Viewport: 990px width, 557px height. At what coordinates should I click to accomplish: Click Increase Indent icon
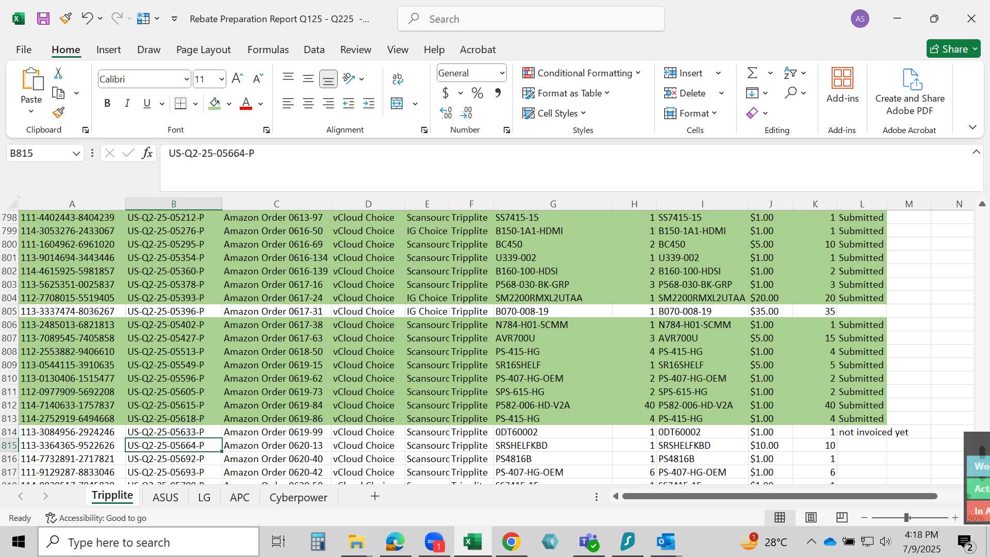click(x=369, y=104)
